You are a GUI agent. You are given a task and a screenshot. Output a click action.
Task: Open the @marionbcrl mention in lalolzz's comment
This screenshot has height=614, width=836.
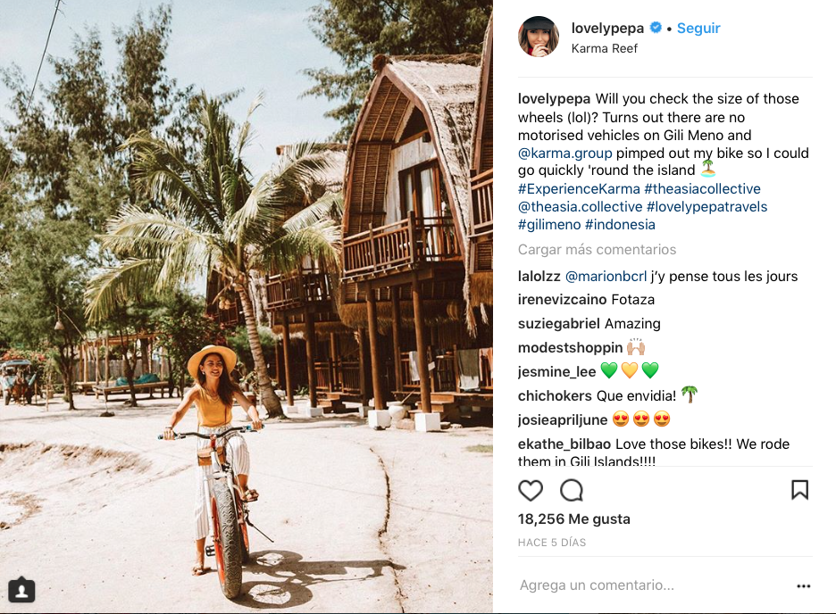pos(606,277)
